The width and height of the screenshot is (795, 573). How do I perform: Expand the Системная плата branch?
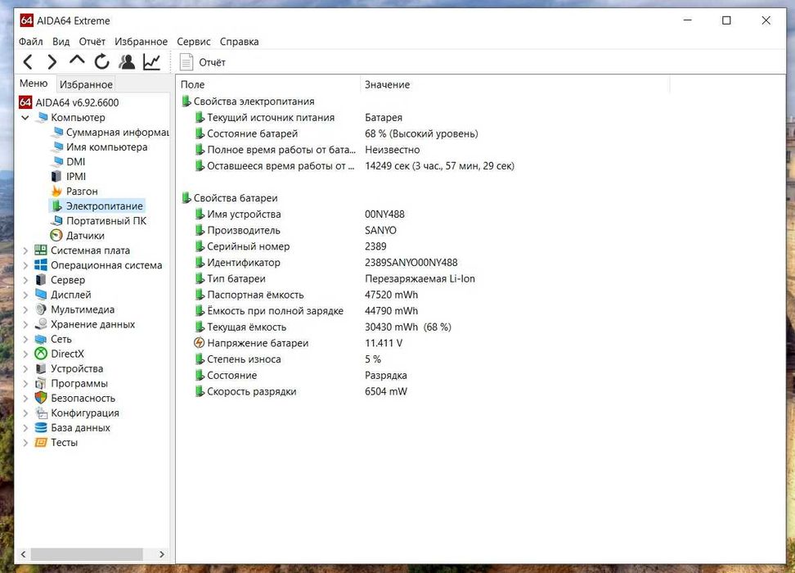pos(25,250)
